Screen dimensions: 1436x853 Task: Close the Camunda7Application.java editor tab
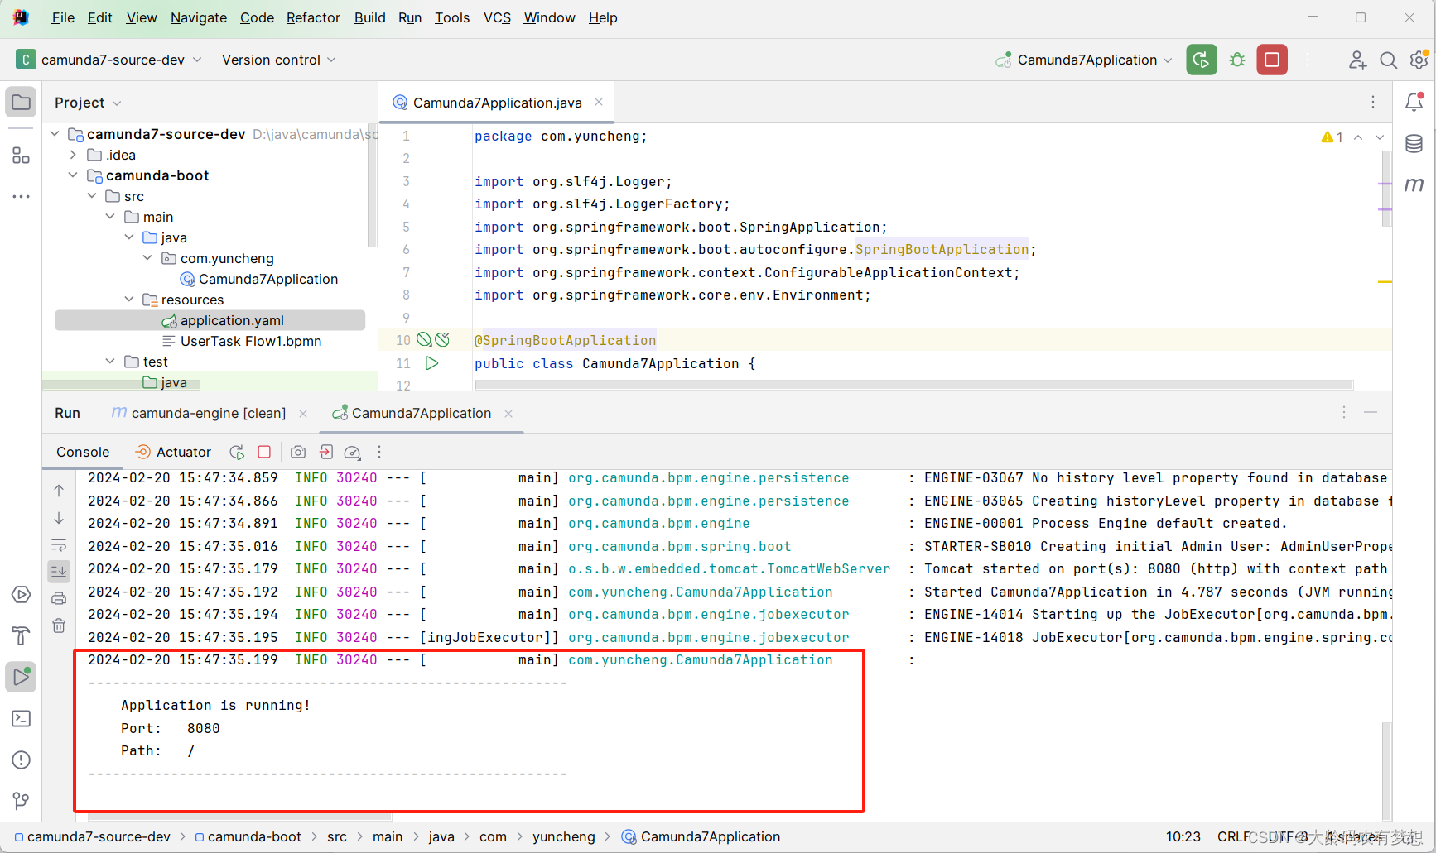point(599,102)
